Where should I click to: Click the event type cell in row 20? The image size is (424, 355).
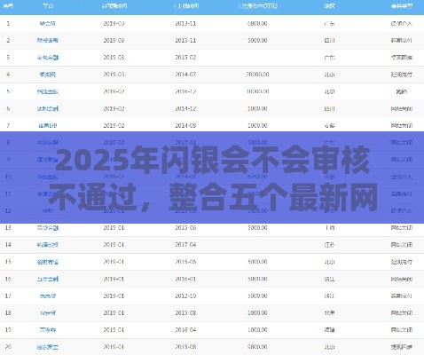point(402,347)
